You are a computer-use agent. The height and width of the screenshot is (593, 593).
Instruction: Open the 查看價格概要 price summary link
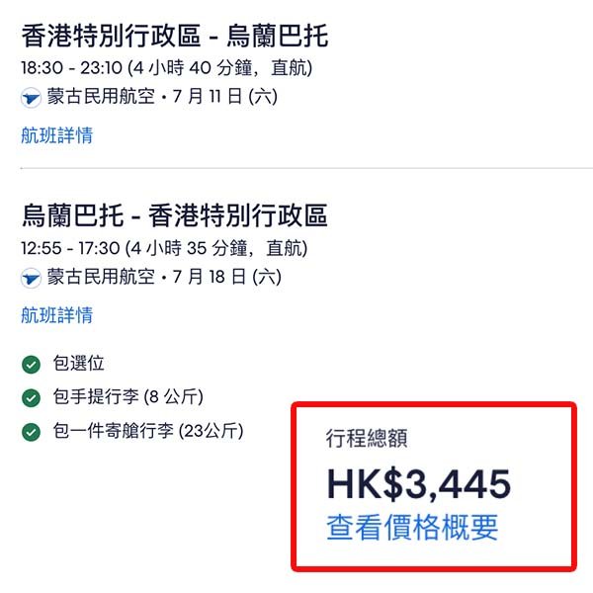pos(412,527)
